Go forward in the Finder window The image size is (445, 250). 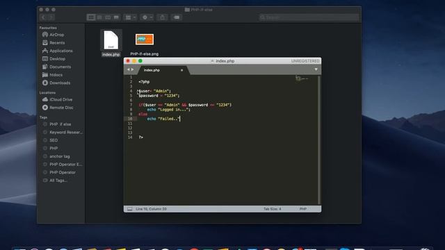51,17
